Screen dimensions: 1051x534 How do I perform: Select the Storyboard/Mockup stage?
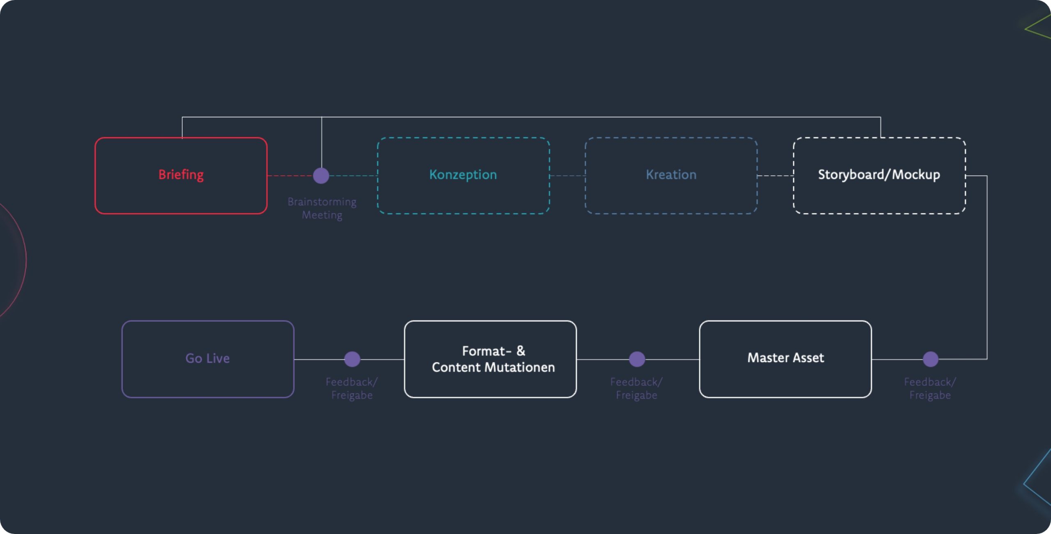tap(879, 174)
